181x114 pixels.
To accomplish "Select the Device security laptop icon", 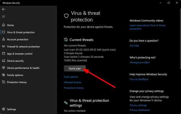I will [4, 61].
